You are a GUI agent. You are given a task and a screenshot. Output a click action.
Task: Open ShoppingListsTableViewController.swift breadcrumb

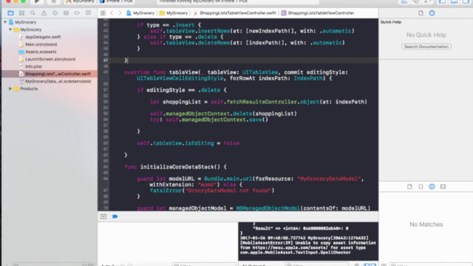point(235,13)
